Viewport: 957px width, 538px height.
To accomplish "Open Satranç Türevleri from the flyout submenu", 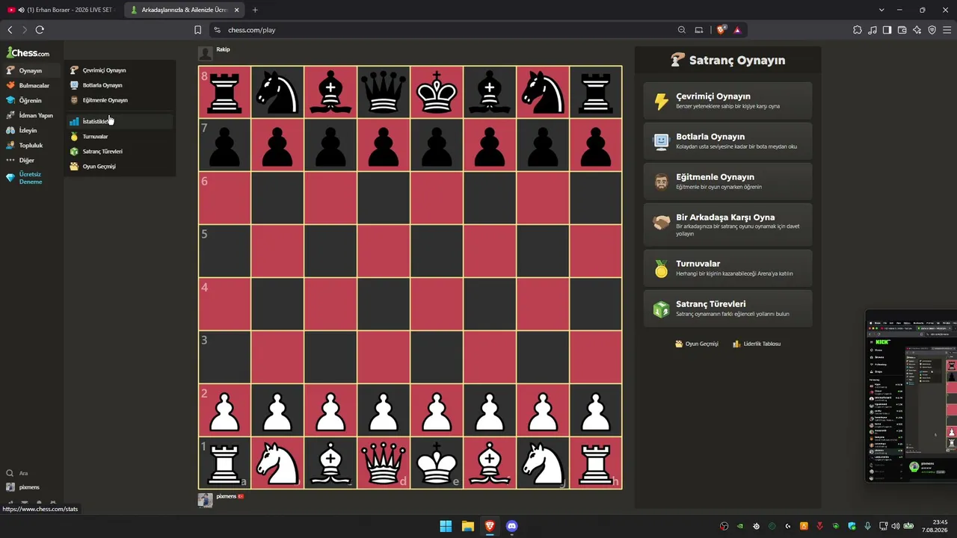I will click(x=120, y=152).
